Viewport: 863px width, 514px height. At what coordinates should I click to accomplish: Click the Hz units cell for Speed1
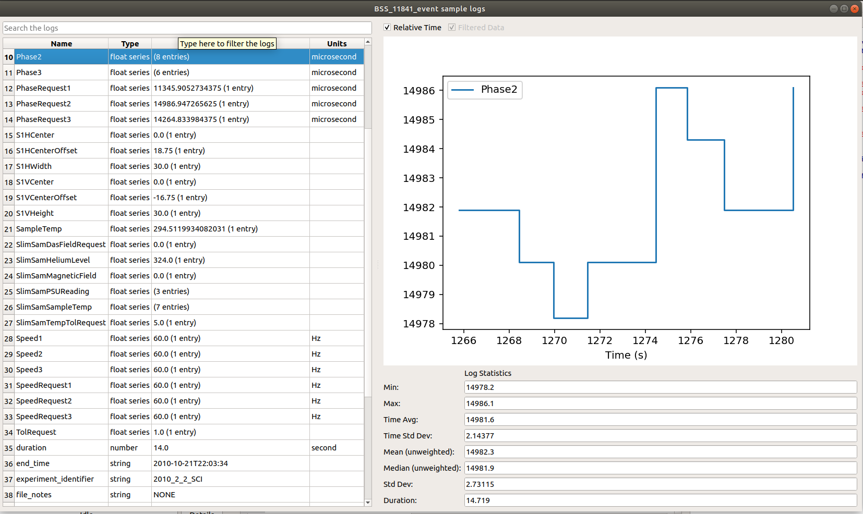tap(337, 338)
